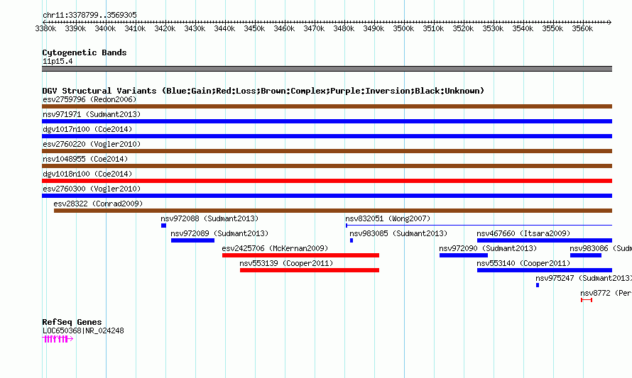
Task: Select the 11p15.4 band label
Action: (x=58, y=61)
